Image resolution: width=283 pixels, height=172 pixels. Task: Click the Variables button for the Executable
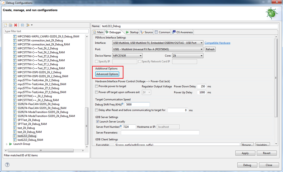coord(263,145)
